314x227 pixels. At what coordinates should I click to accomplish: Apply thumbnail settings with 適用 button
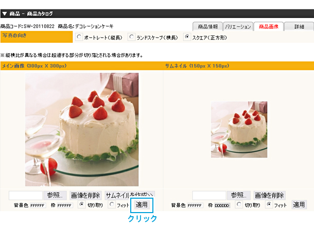click(299, 205)
